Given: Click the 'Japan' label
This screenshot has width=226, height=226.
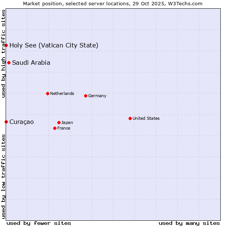Looking at the screenshot, I should pyautogui.click(x=67, y=122).
